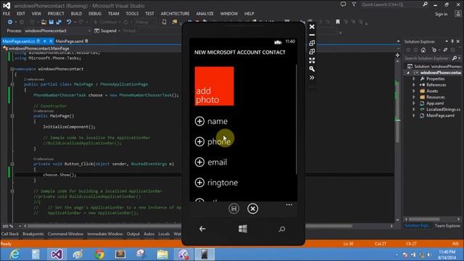Click the feedback speech bubble icon

[x=343, y=4]
